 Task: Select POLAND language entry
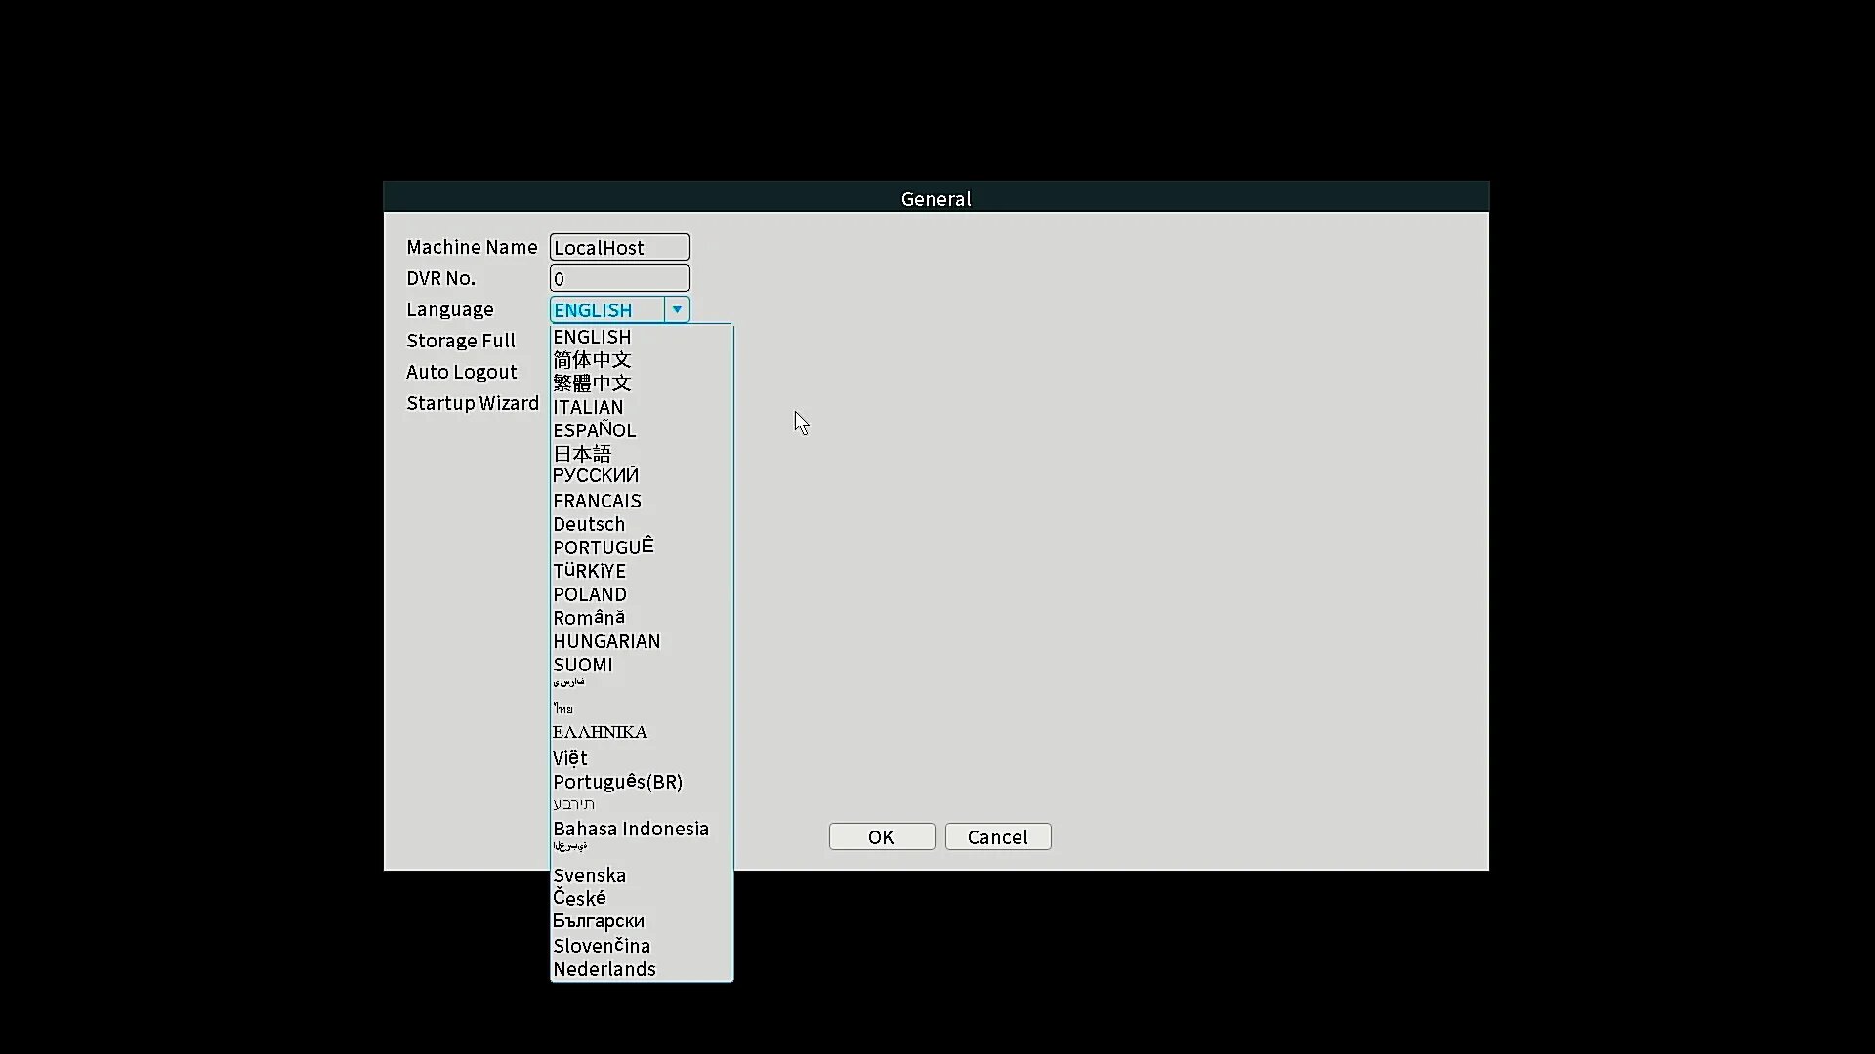tap(590, 594)
